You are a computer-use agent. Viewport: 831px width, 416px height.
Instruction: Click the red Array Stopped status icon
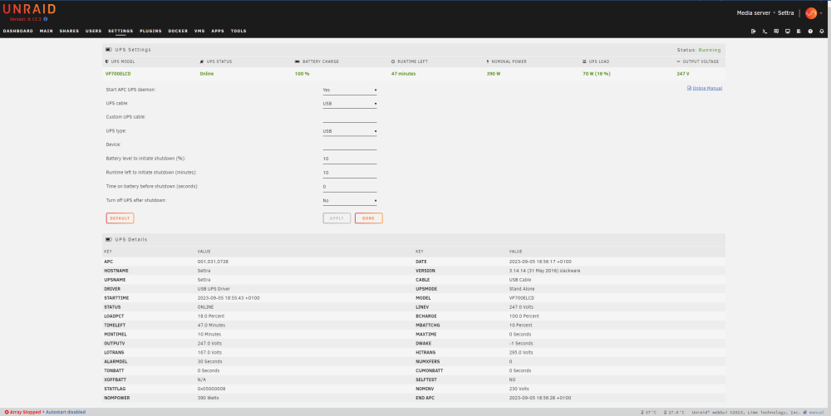[x=7, y=412]
